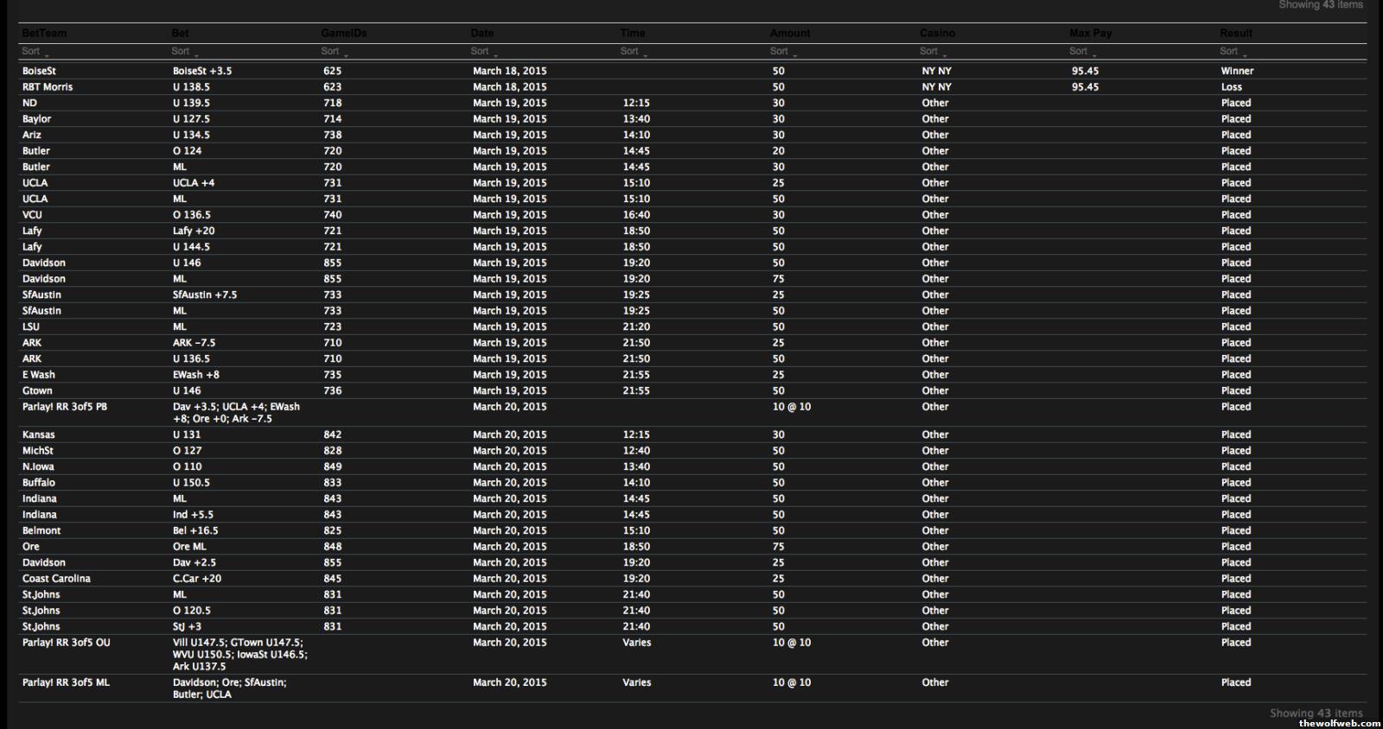Open the Sort dropdown under BetTeam
Image resolution: width=1383 pixels, height=729 pixels.
(x=35, y=52)
